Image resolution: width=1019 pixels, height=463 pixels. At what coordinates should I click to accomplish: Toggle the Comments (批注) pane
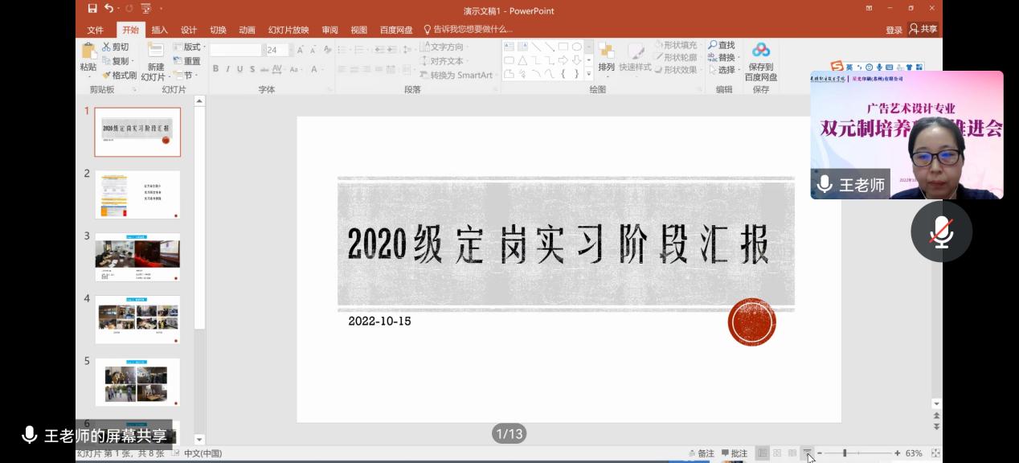pyautogui.click(x=735, y=453)
